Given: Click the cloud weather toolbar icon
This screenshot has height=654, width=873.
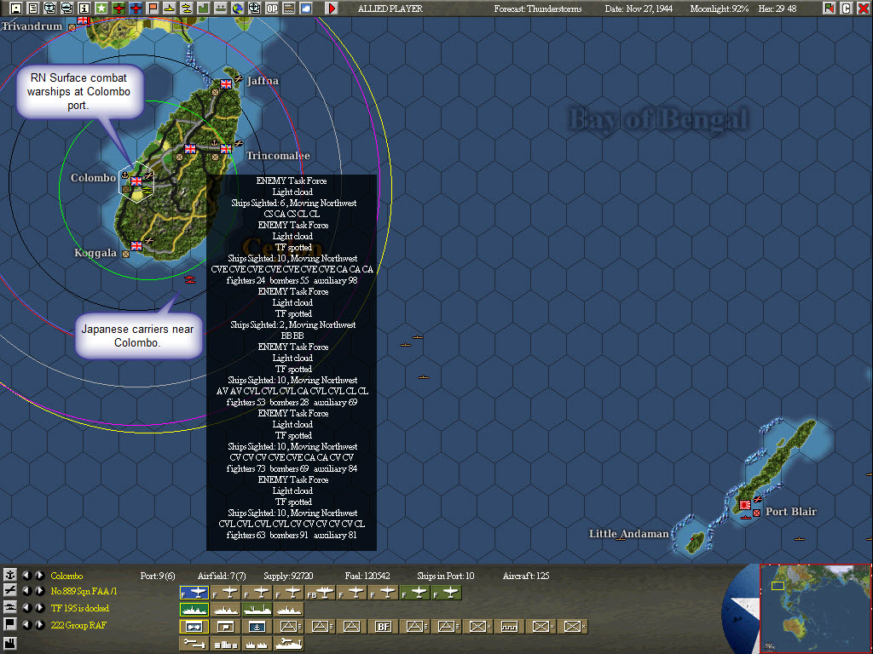Looking at the screenshot, I should 306,9.
